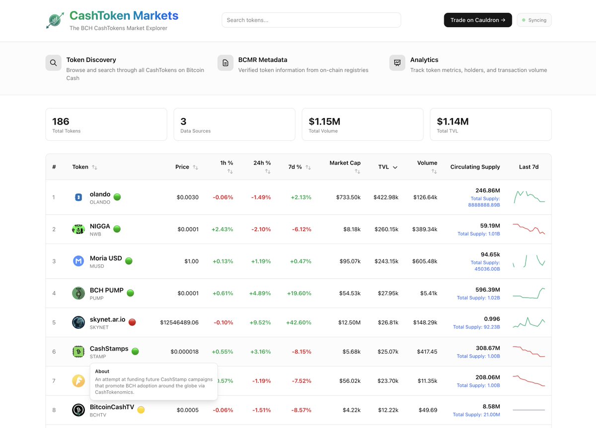Click the yellow status dot beside BitcoinCashTV

[141, 410]
